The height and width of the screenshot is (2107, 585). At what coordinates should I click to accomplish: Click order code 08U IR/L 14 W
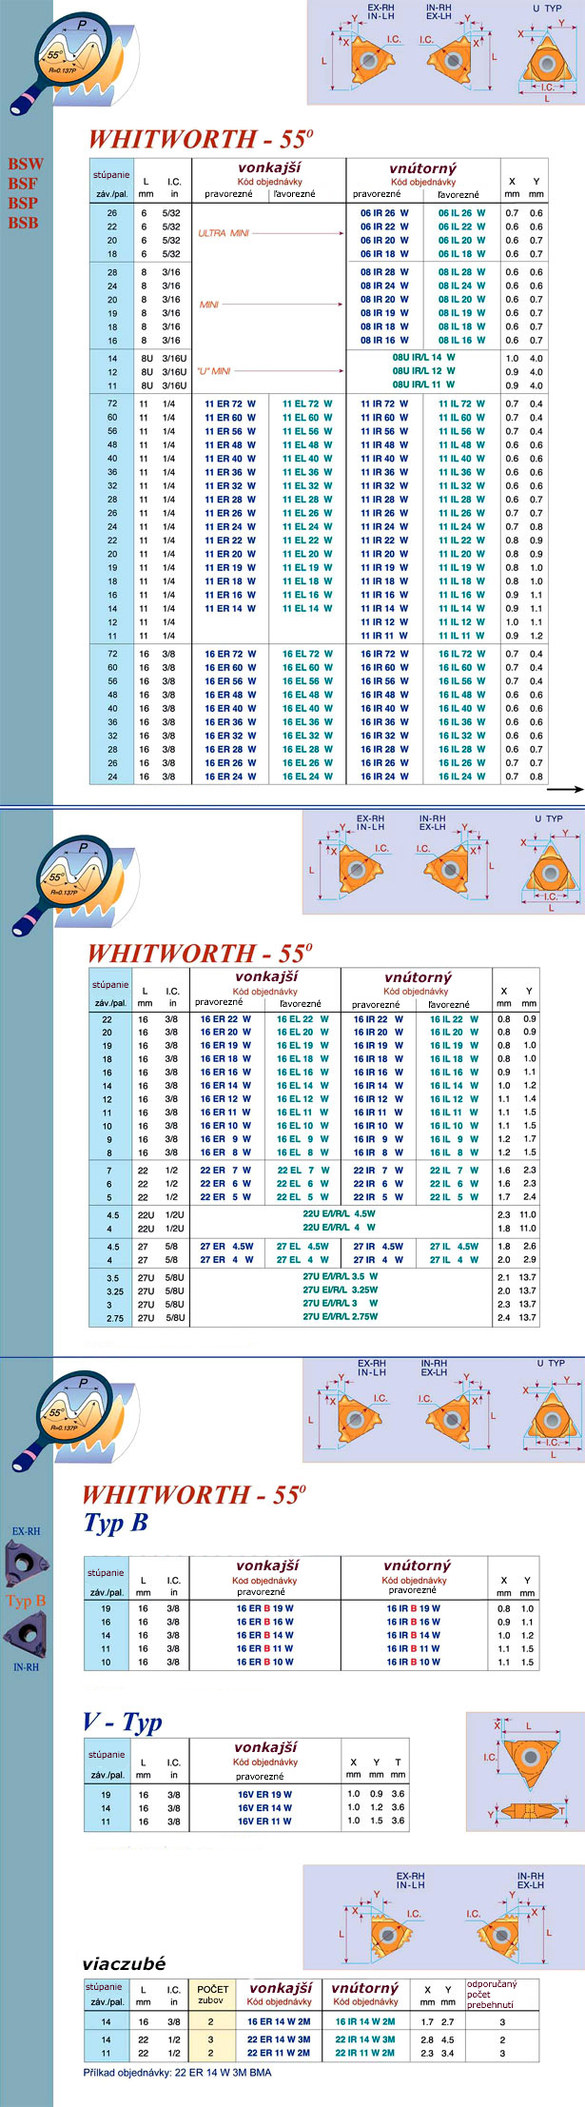423,358
